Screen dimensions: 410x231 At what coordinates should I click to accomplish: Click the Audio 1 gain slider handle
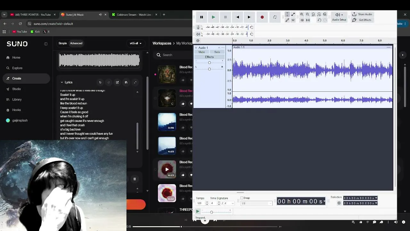click(x=209, y=63)
